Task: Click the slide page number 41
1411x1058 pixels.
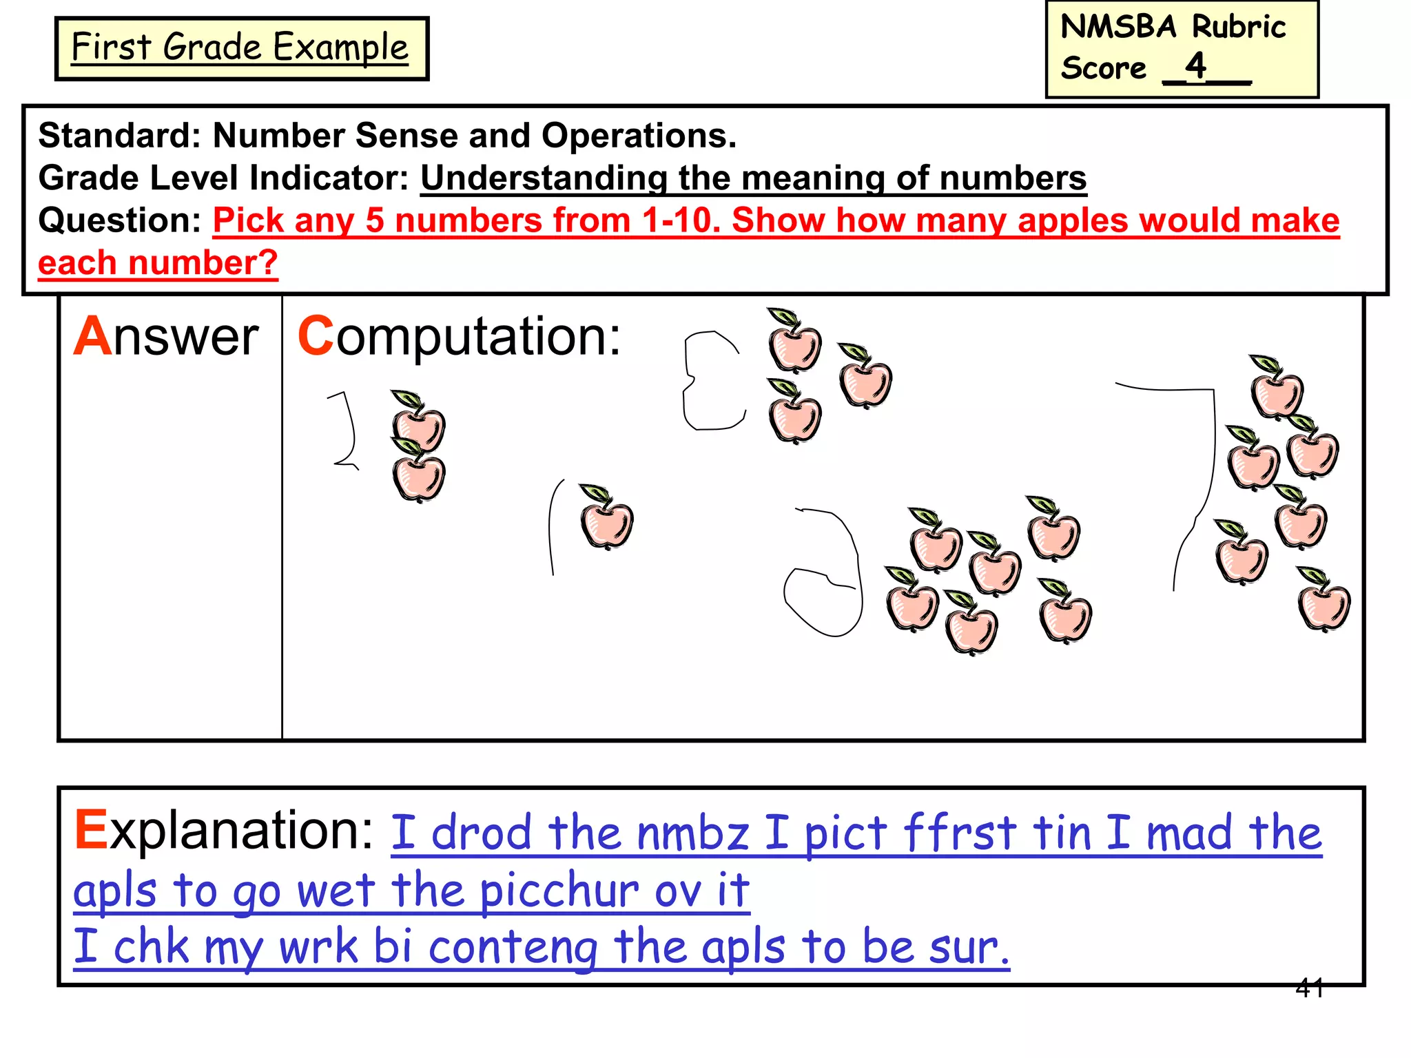Action: click(1308, 988)
